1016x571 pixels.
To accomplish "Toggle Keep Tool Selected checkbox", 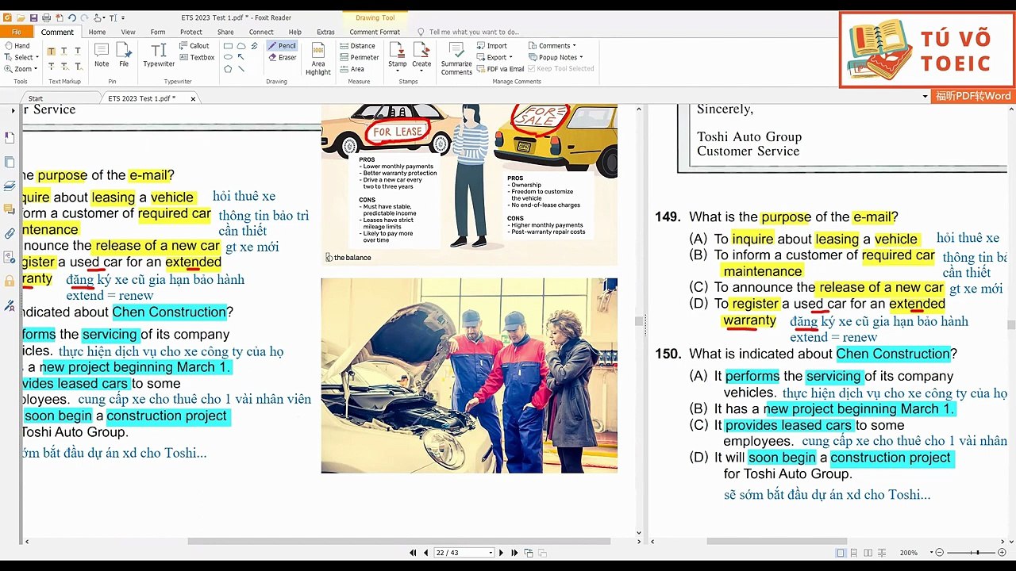I will click(x=561, y=69).
